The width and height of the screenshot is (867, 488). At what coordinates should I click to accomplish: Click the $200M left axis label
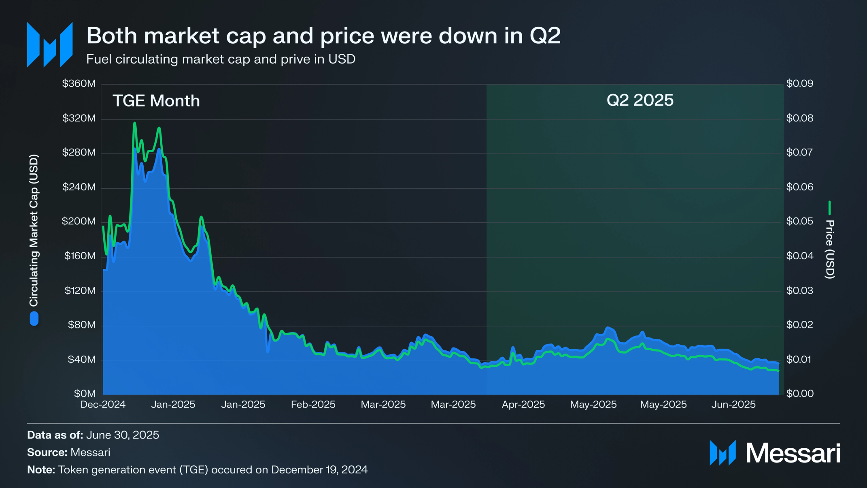[x=79, y=221]
